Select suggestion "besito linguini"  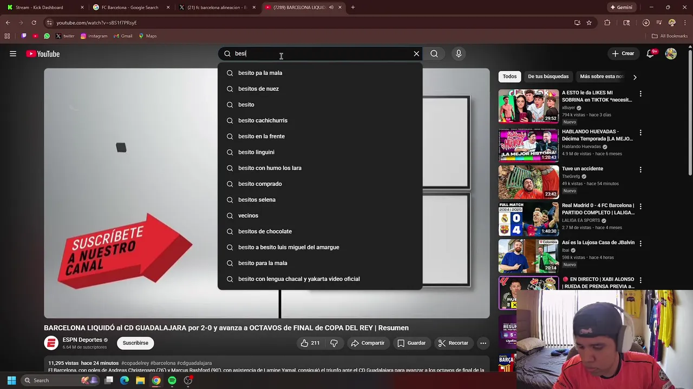pyautogui.click(x=320, y=152)
